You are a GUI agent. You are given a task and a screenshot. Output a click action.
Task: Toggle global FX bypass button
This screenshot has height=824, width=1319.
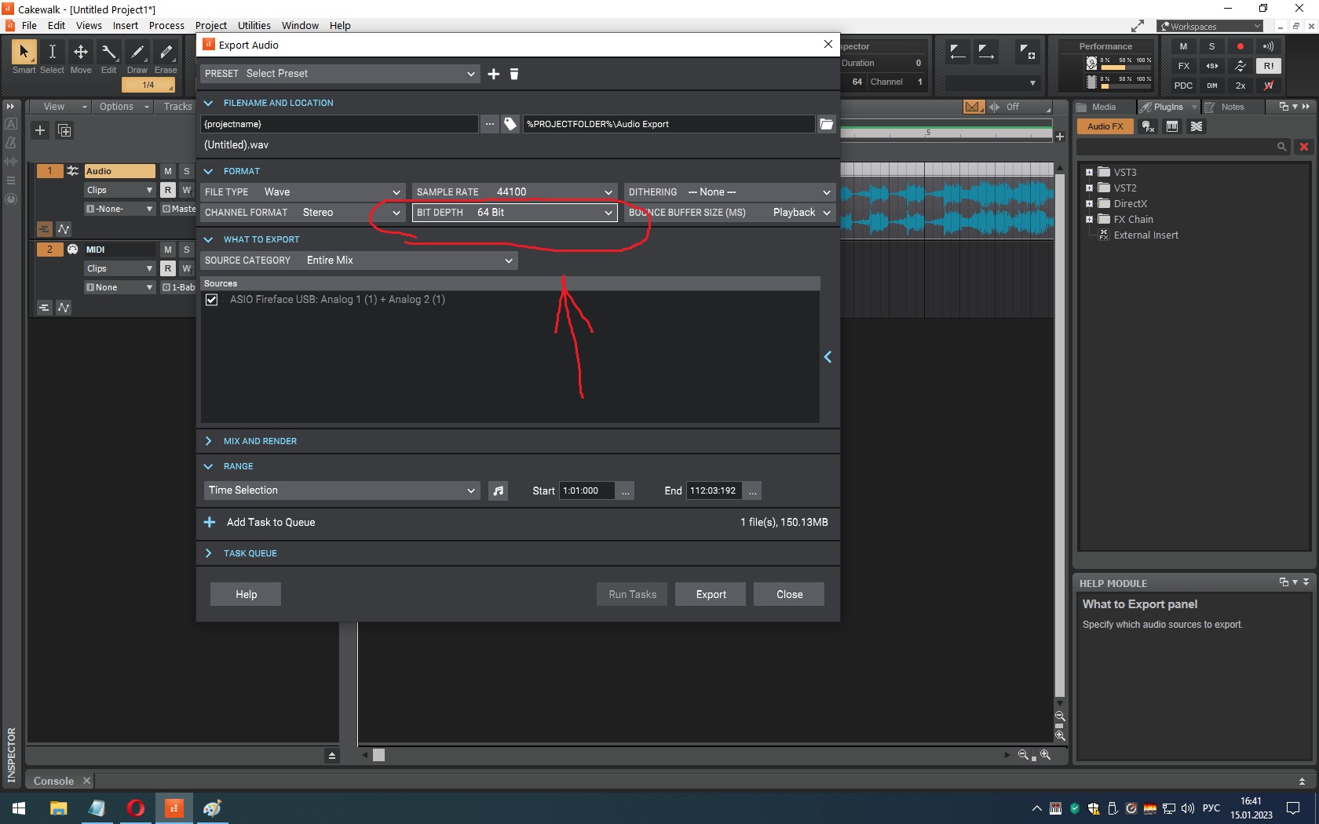[x=1184, y=66]
